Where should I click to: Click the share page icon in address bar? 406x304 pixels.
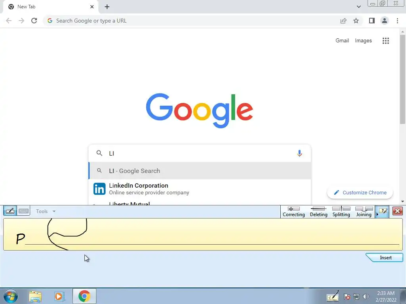point(343,21)
